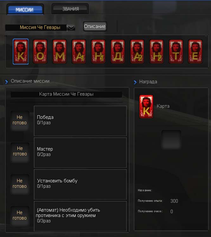
Task: Pick the H2 mission card
Action: tap(157, 51)
